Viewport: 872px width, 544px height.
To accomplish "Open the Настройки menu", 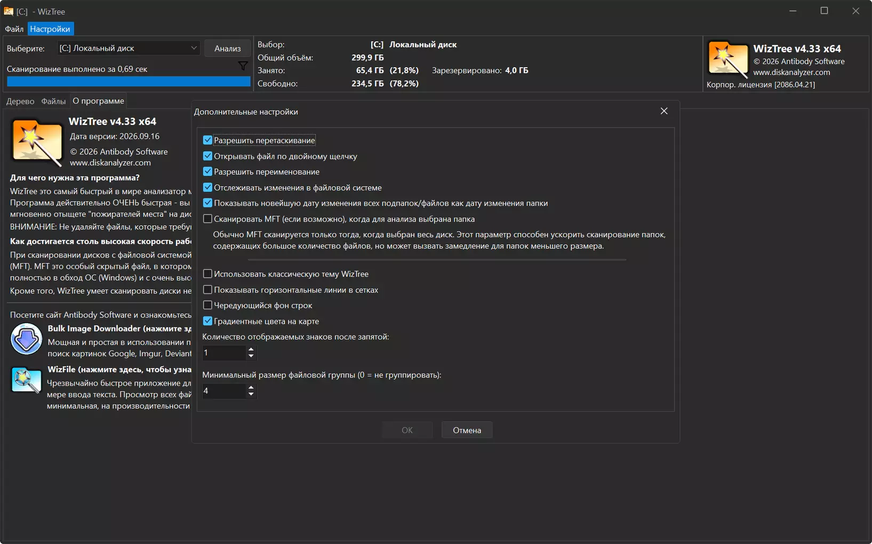I will tap(50, 29).
